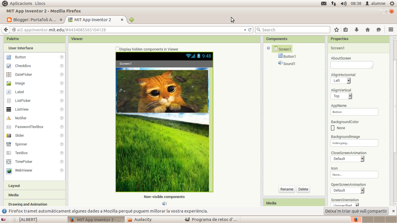
Task: Open the Llocs menu
Action: tap(40, 3)
